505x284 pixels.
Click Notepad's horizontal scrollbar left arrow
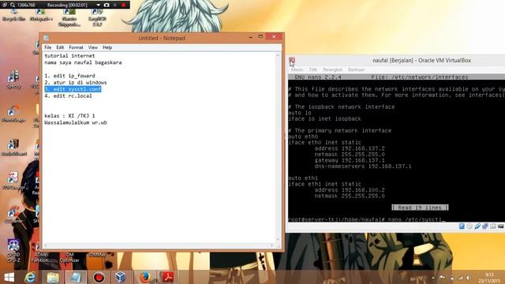tap(46, 245)
